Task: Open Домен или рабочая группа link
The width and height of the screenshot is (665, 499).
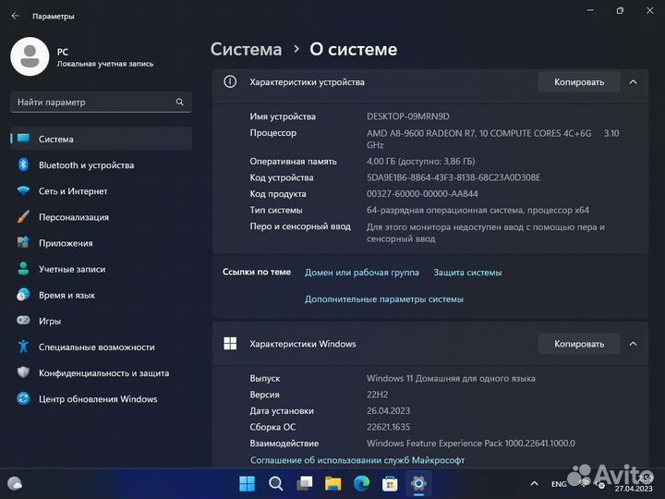Action: tap(362, 273)
